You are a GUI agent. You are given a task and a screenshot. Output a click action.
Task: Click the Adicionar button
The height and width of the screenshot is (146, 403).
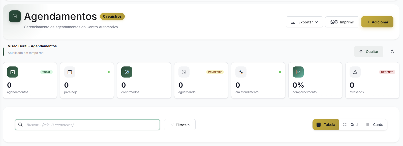click(x=377, y=22)
